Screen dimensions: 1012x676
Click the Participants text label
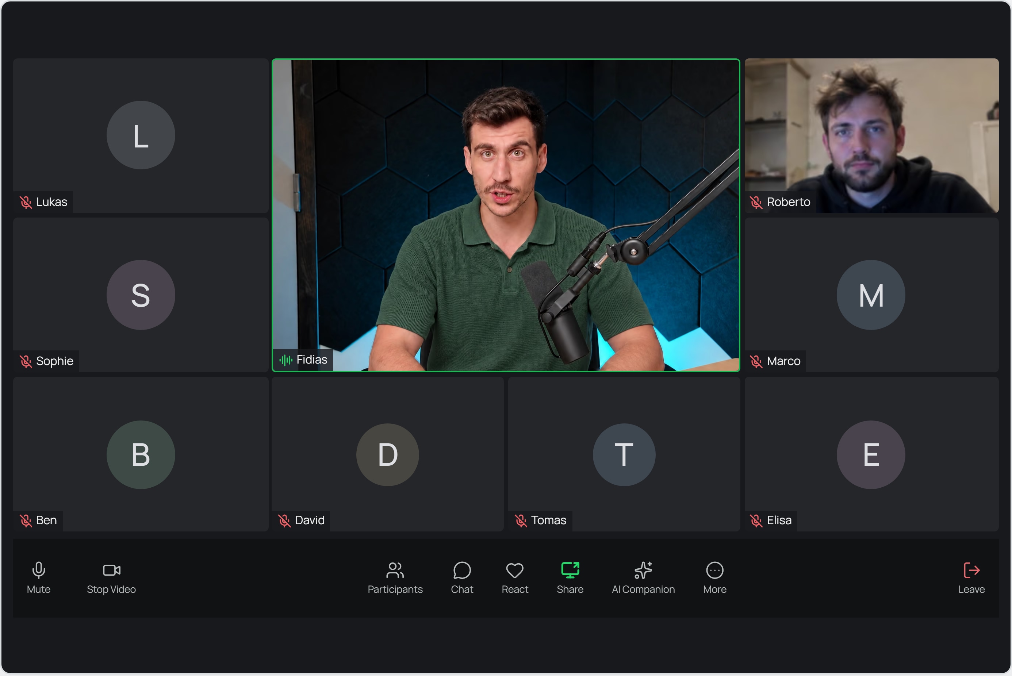pos(395,589)
